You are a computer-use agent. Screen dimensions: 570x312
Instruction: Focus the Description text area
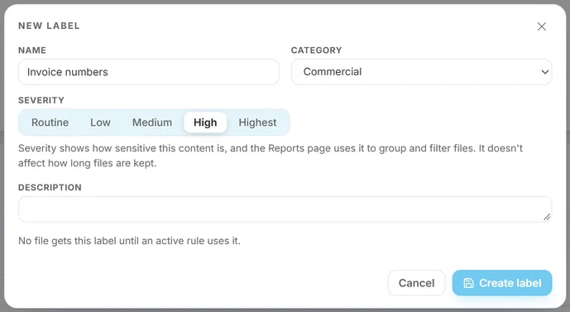285,209
